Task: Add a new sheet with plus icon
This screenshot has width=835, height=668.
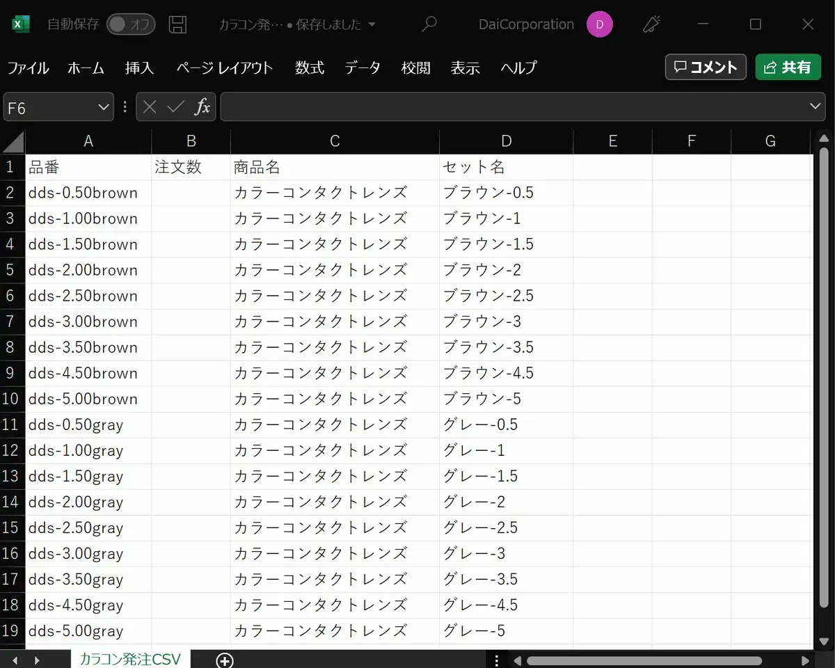Action: tap(224, 660)
